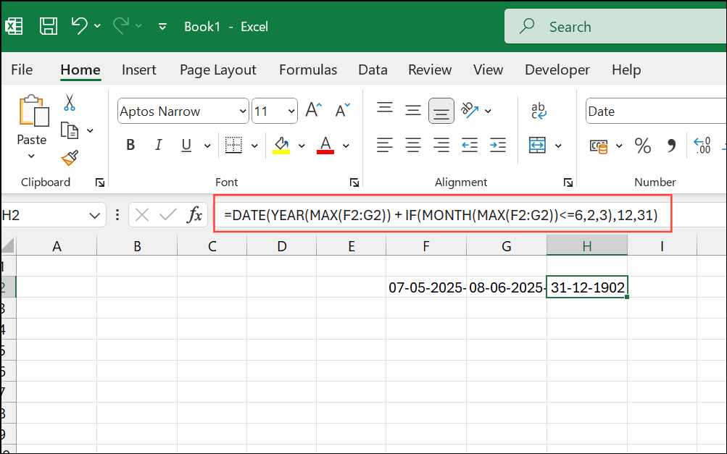Apply italic formatting
727x454 pixels.
[x=158, y=144]
